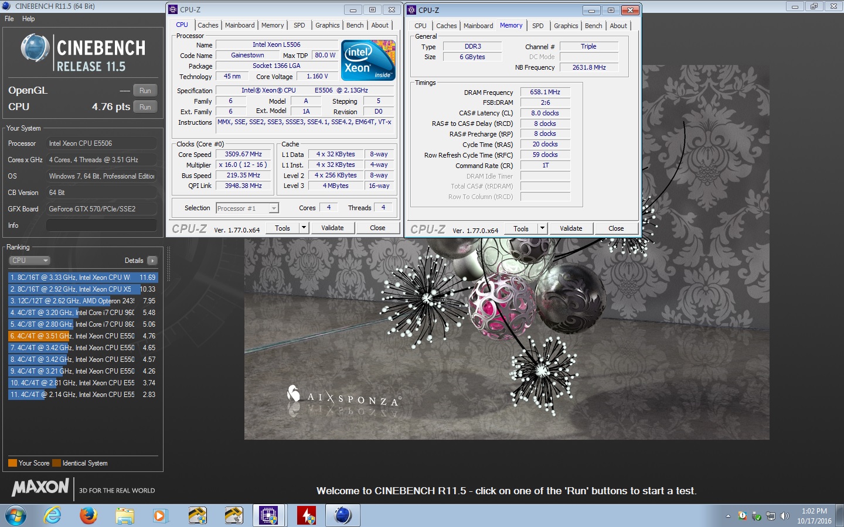Select ranking row 4C/4T @ 2.14 GHz
Screen dimensions: 844x527
(83, 395)
